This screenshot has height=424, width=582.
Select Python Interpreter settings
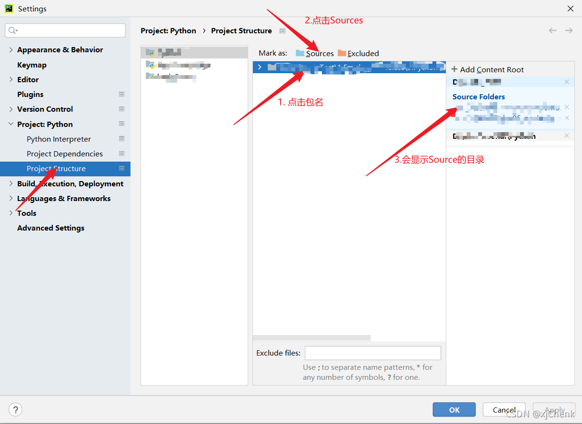[x=59, y=139]
